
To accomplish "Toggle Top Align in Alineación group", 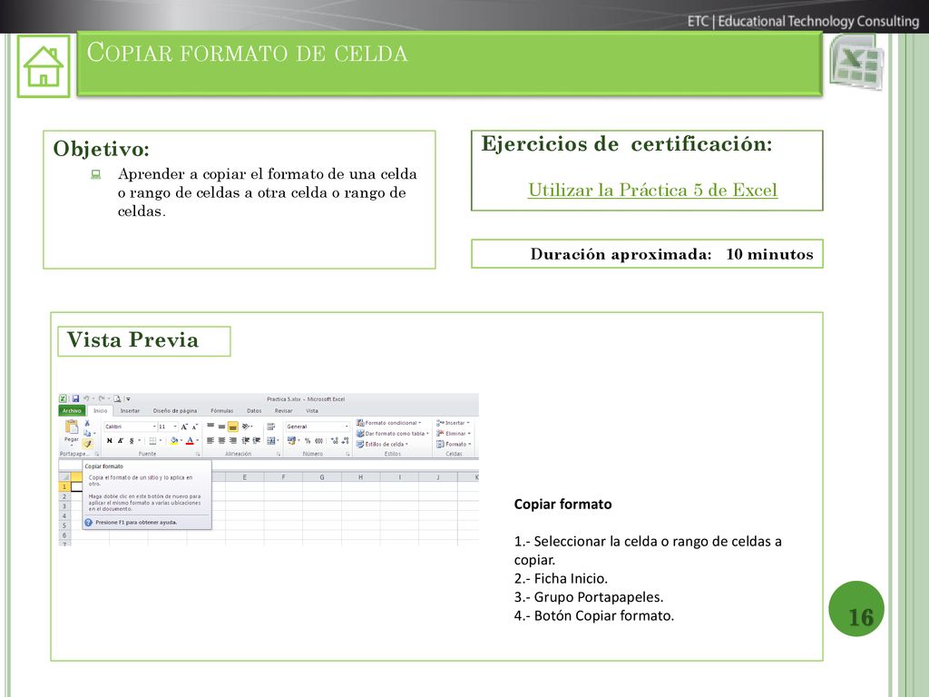I will (x=210, y=427).
